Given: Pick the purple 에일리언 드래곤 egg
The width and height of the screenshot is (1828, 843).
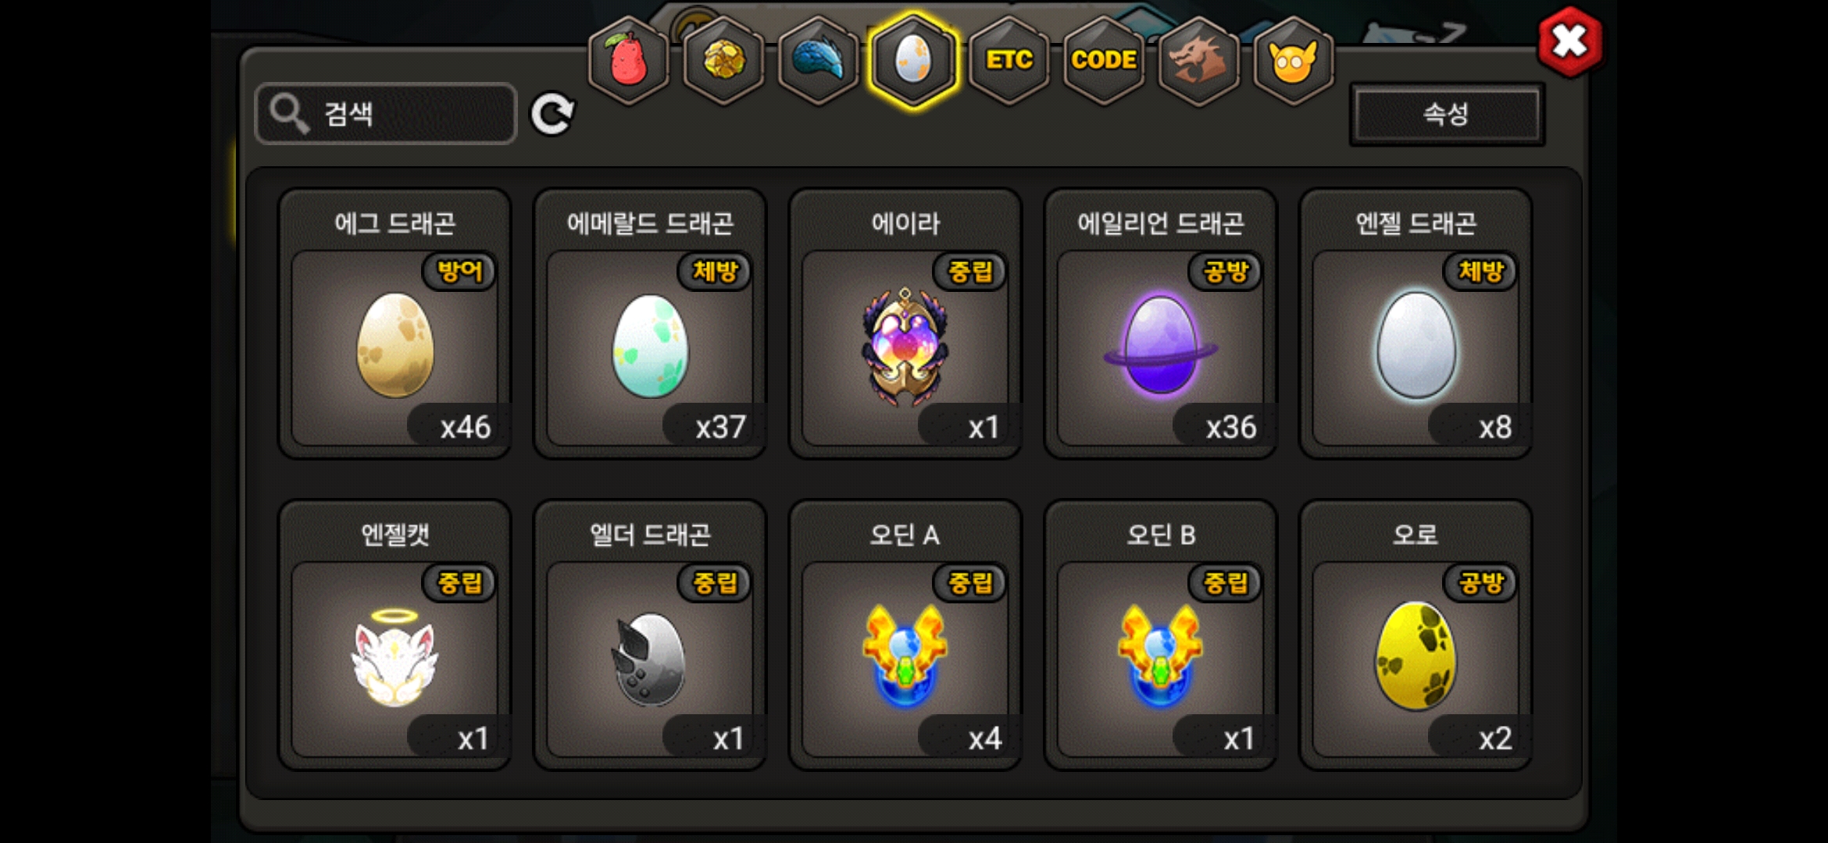Looking at the screenshot, I should pyautogui.click(x=1161, y=324).
